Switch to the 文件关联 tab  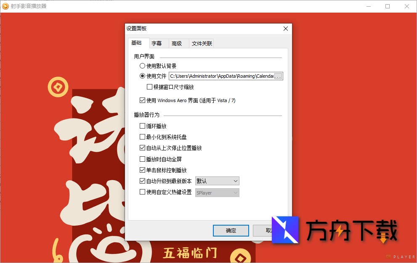(x=201, y=43)
